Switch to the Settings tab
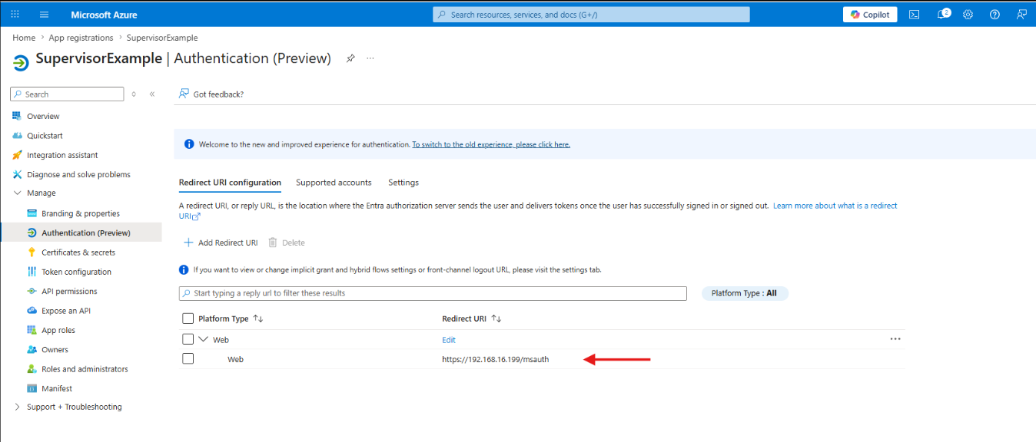1036x442 pixels. click(x=403, y=183)
